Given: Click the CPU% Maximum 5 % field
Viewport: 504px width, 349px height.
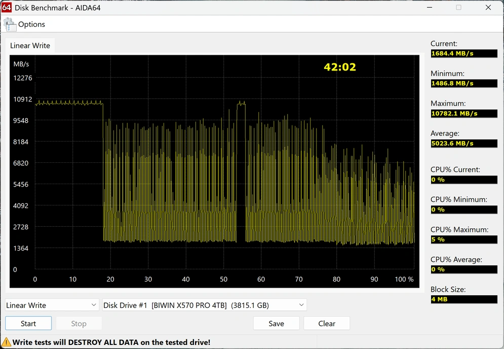Looking at the screenshot, I should point(463,239).
